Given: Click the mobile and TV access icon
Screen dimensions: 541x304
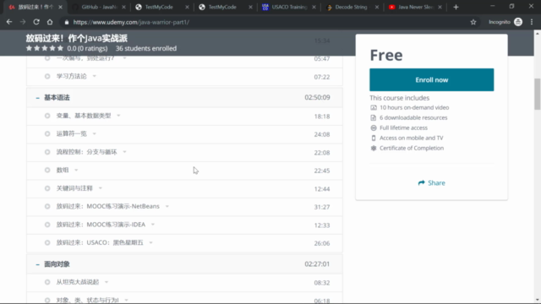Looking at the screenshot, I should pyautogui.click(x=374, y=138).
